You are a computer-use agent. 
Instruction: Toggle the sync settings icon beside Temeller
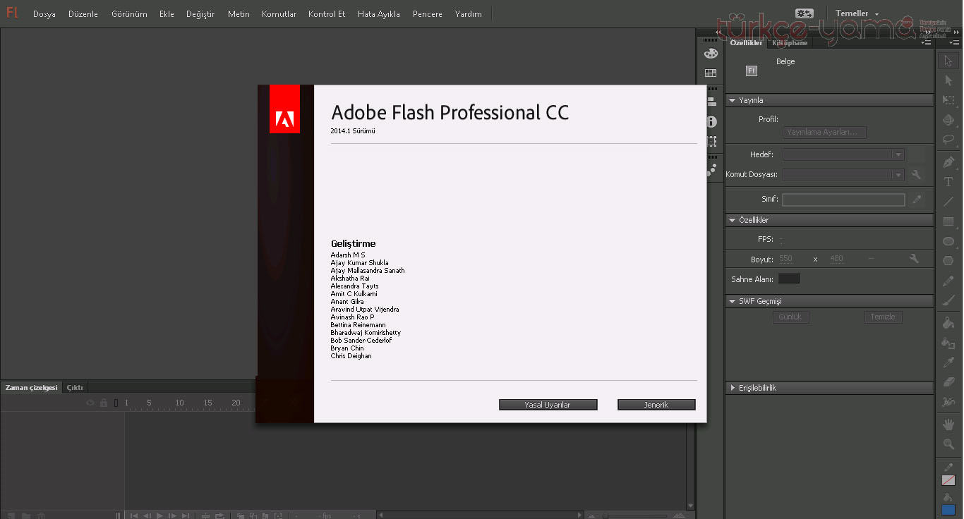click(804, 13)
